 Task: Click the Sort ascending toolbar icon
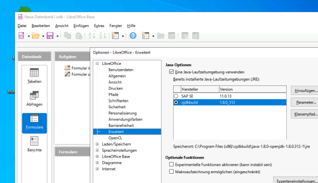(x=92, y=35)
